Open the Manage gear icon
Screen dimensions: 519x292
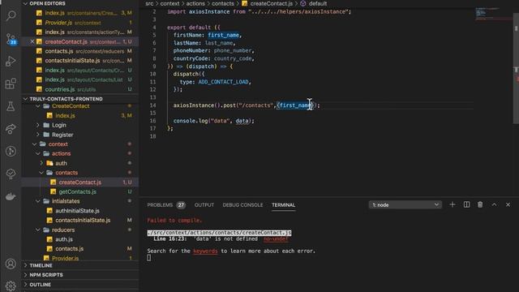click(x=11, y=286)
